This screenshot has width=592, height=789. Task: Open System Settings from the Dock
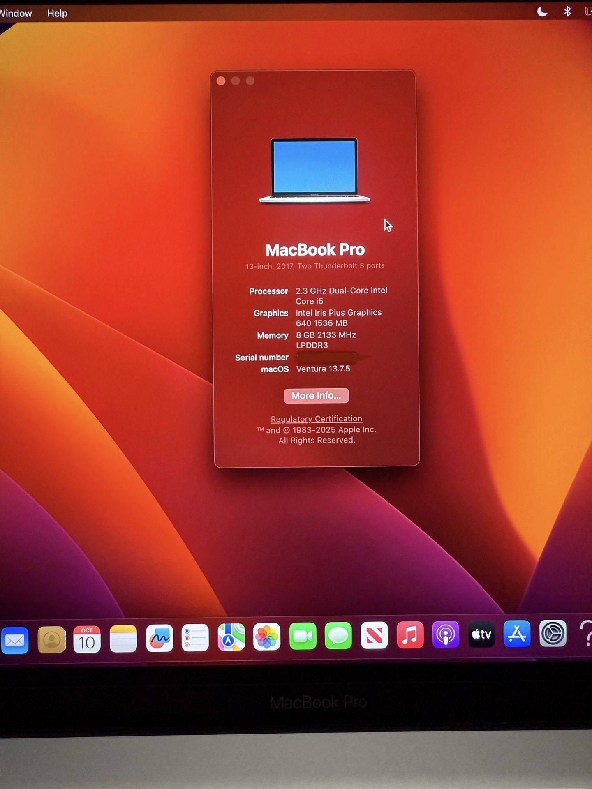point(553,634)
